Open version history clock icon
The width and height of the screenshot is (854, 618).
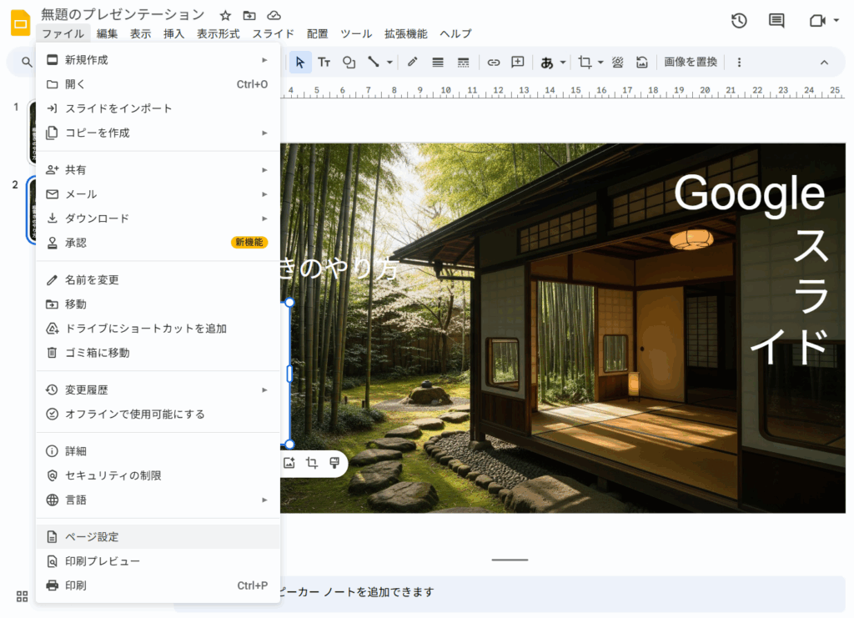pos(739,21)
